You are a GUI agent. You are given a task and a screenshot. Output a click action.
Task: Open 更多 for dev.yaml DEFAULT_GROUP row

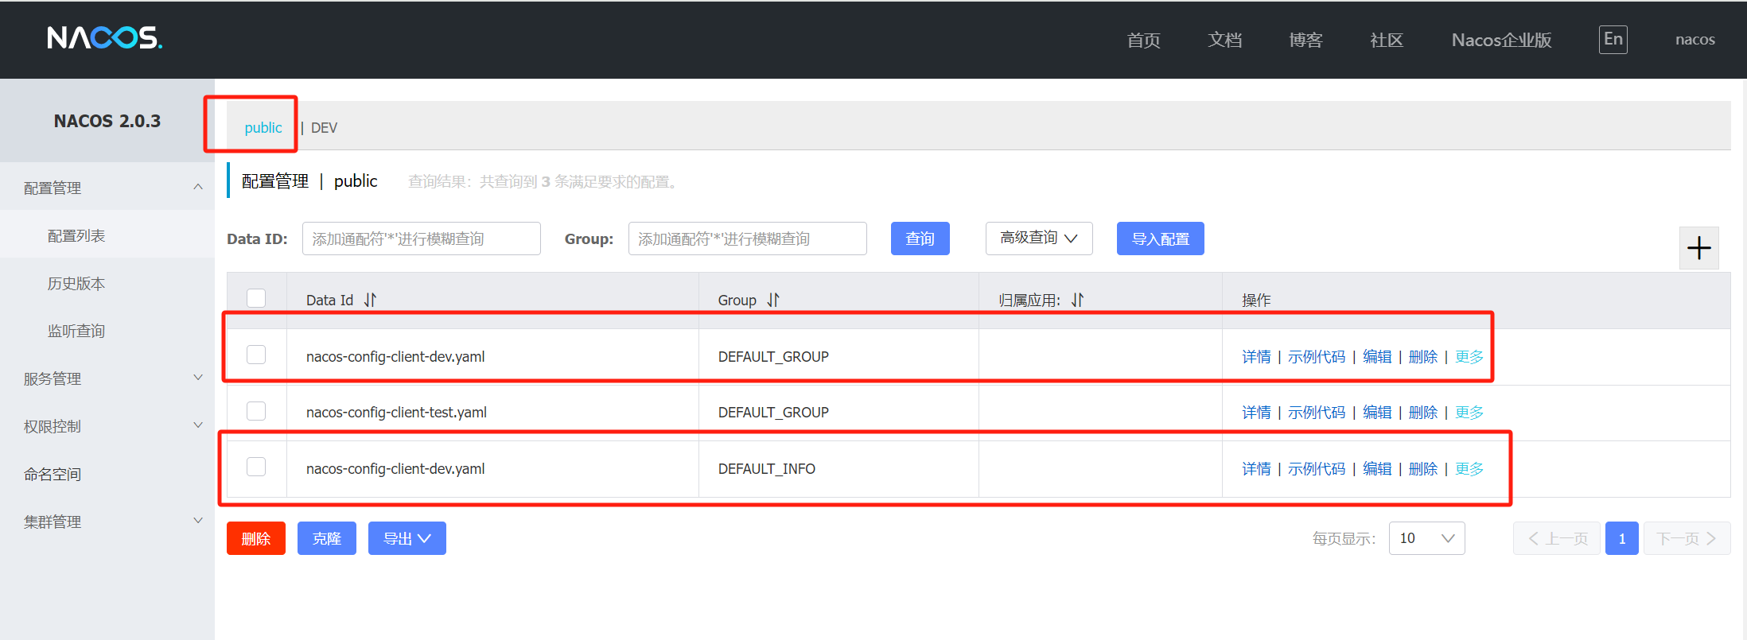[x=1469, y=357]
